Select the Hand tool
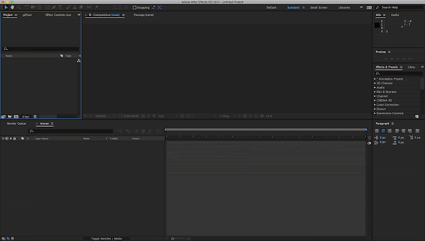Image resolution: width=425 pixels, height=241 pixels. (x=12, y=7)
